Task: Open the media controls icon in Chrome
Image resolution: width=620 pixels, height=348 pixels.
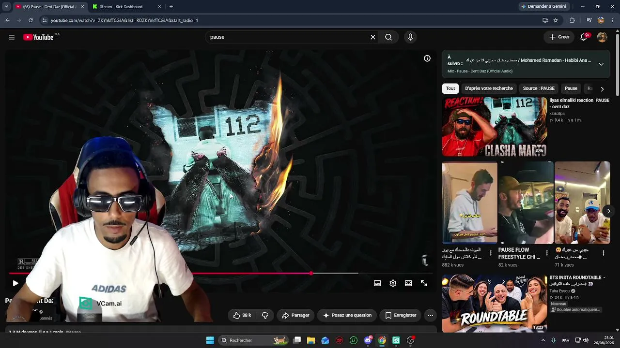Action: click(x=589, y=20)
